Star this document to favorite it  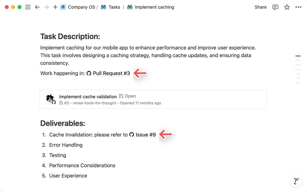click(x=287, y=7)
